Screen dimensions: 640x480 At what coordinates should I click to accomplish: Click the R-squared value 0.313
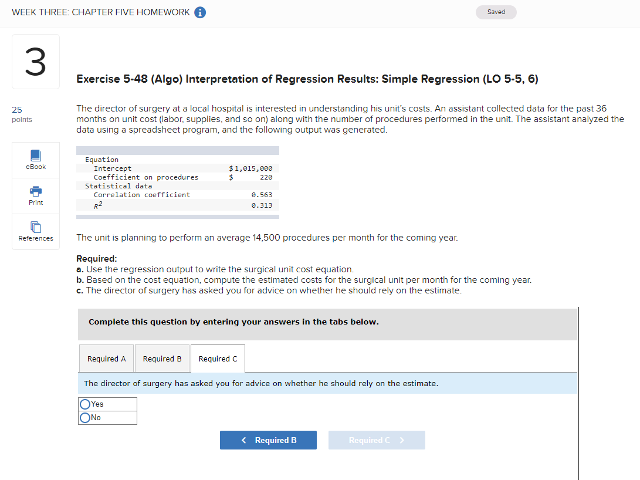(262, 205)
